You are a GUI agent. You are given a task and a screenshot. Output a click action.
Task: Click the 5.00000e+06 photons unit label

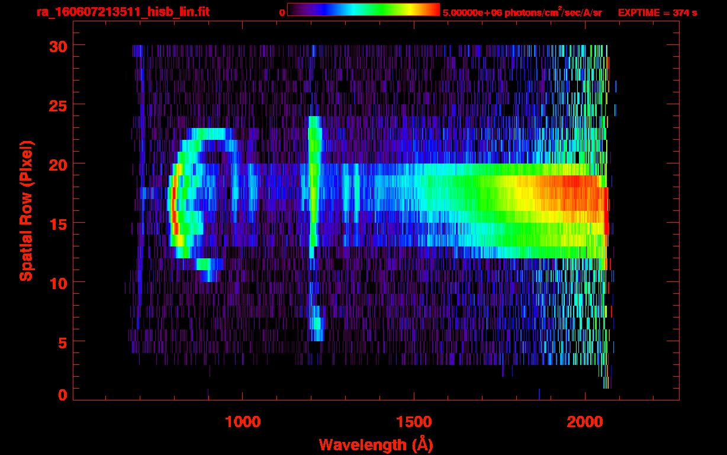point(522,12)
